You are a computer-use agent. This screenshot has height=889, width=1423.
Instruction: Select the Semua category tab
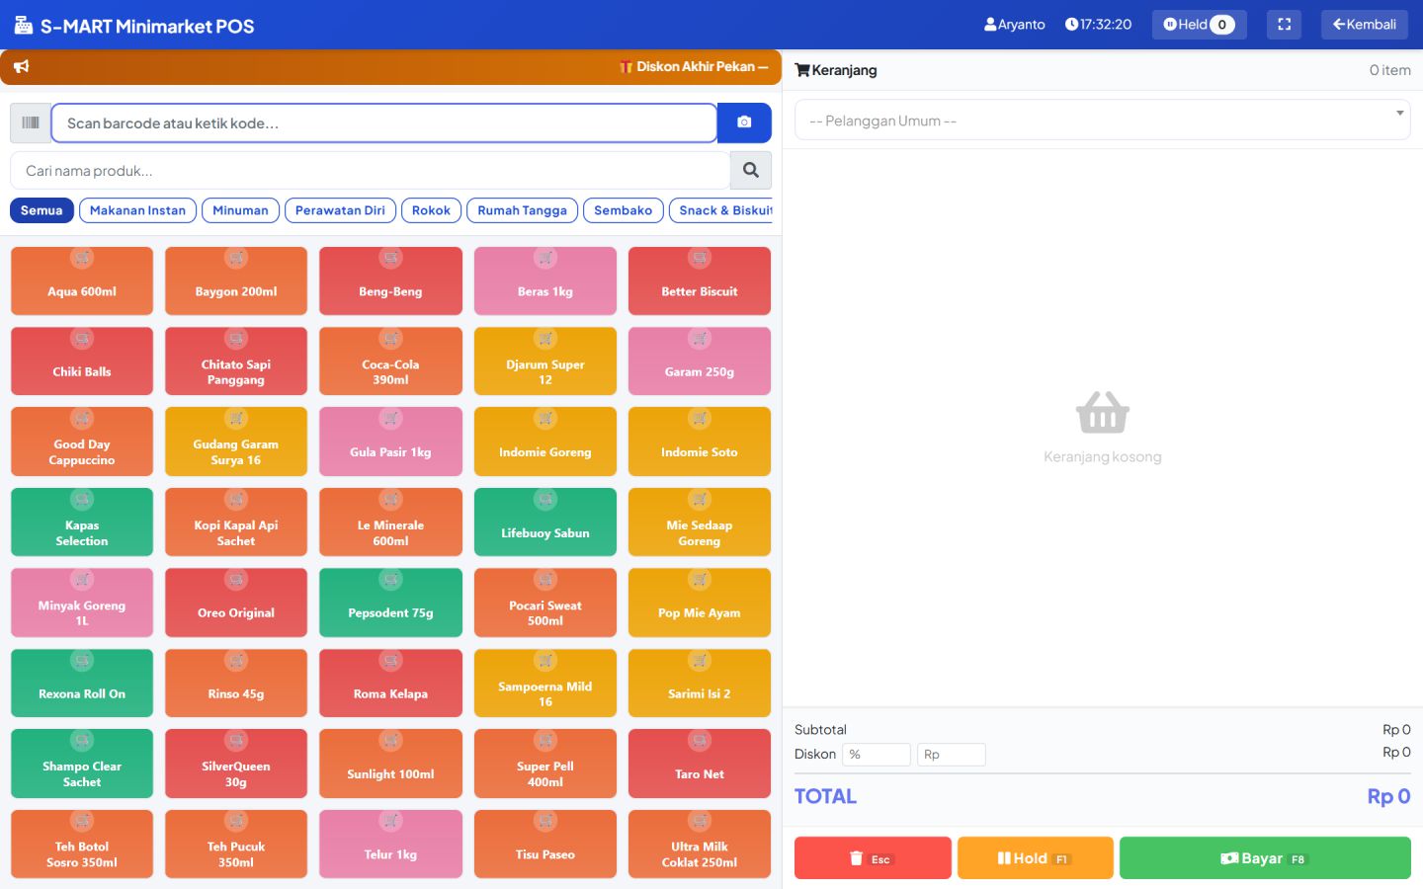coord(42,210)
